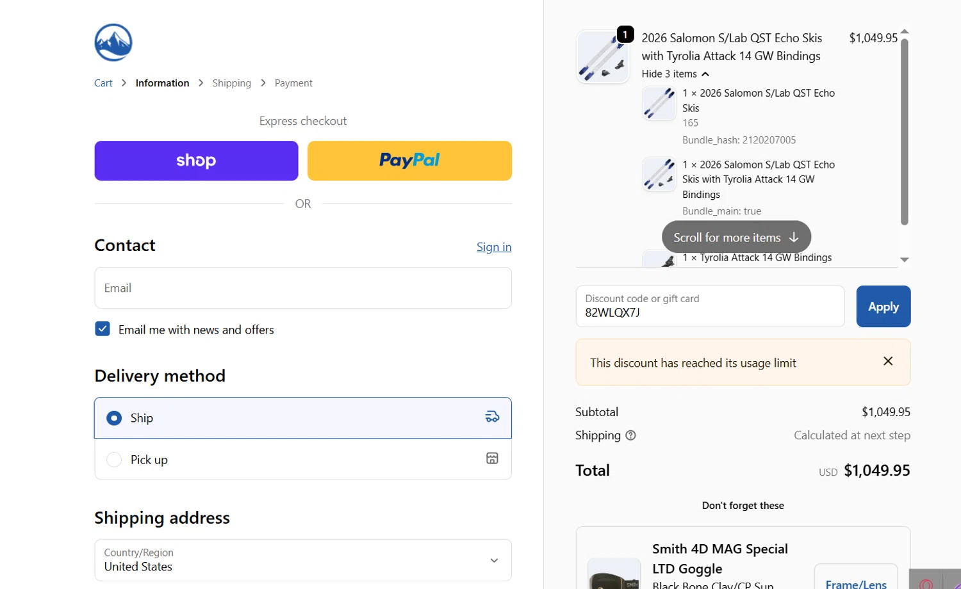Collapse the Hide 3 items list
The height and width of the screenshot is (589, 961).
click(x=675, y=74)
